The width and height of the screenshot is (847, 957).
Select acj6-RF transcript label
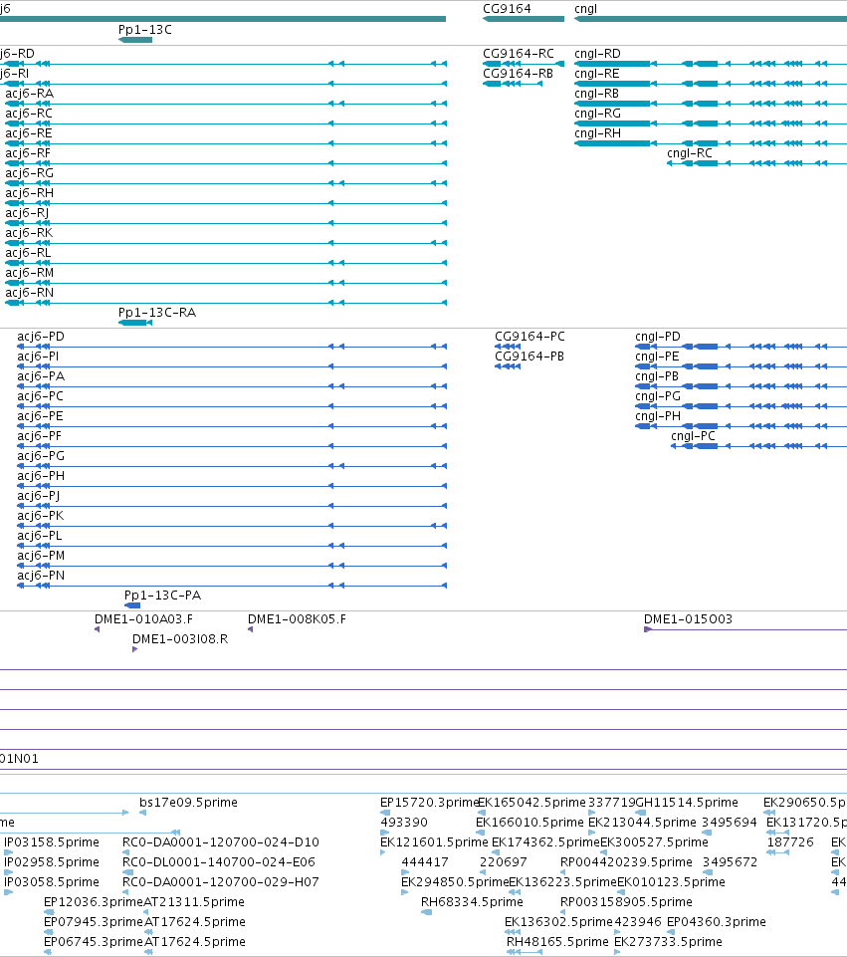28,153
